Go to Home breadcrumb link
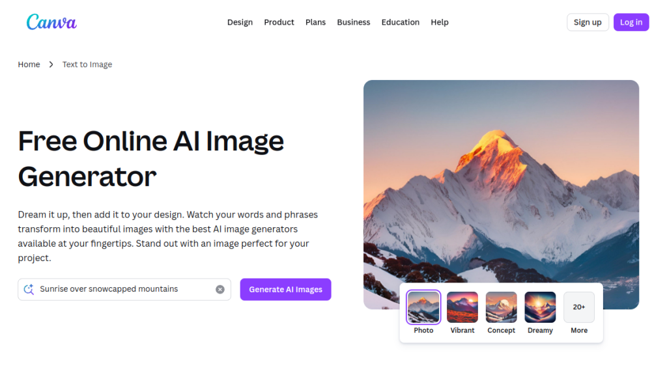667x375 pixels. [x=29, y=64]
